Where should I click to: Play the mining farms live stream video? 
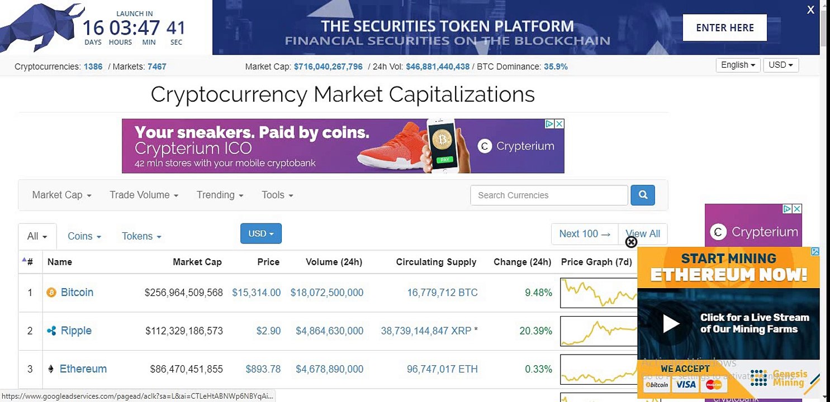tap(671, 323)
